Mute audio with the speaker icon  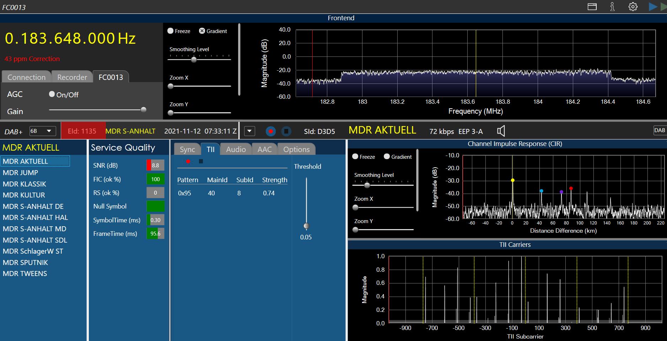[501, 131]
